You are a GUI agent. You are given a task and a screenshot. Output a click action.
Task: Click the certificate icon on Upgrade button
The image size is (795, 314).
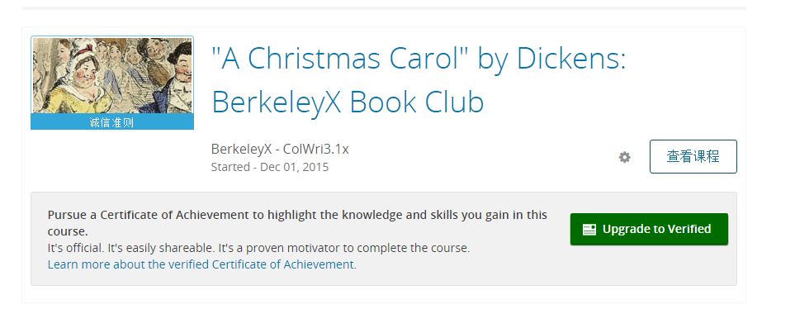[x=589, y=229]
